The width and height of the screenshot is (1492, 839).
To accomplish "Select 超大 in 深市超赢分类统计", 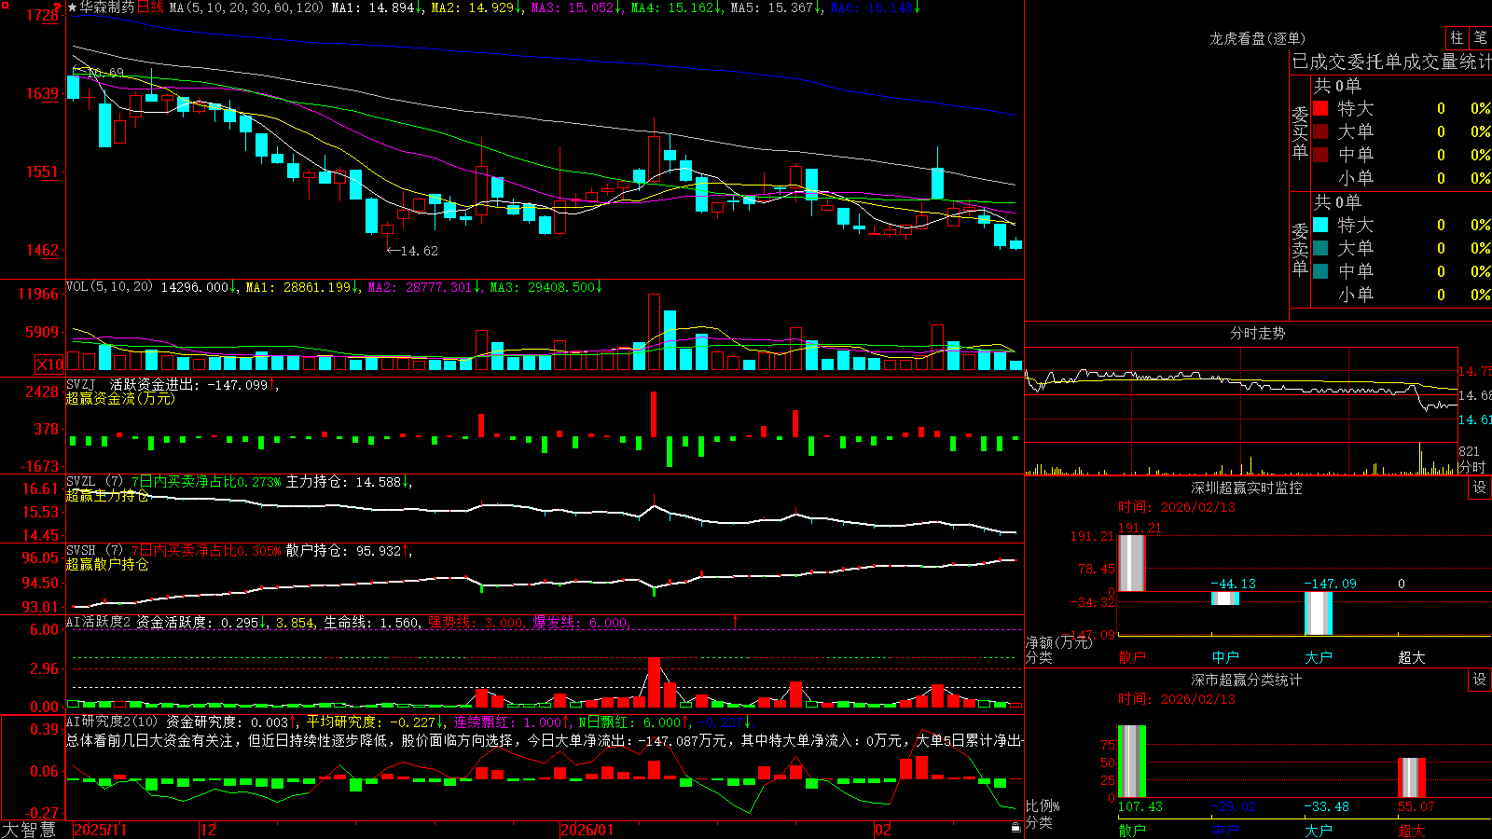I will pyautogui.click(x=1412, y=830).
